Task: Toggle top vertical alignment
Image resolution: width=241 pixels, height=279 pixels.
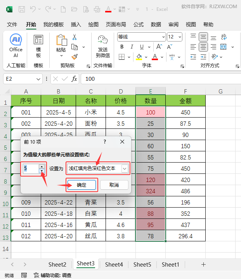Action: click(193, 37)
